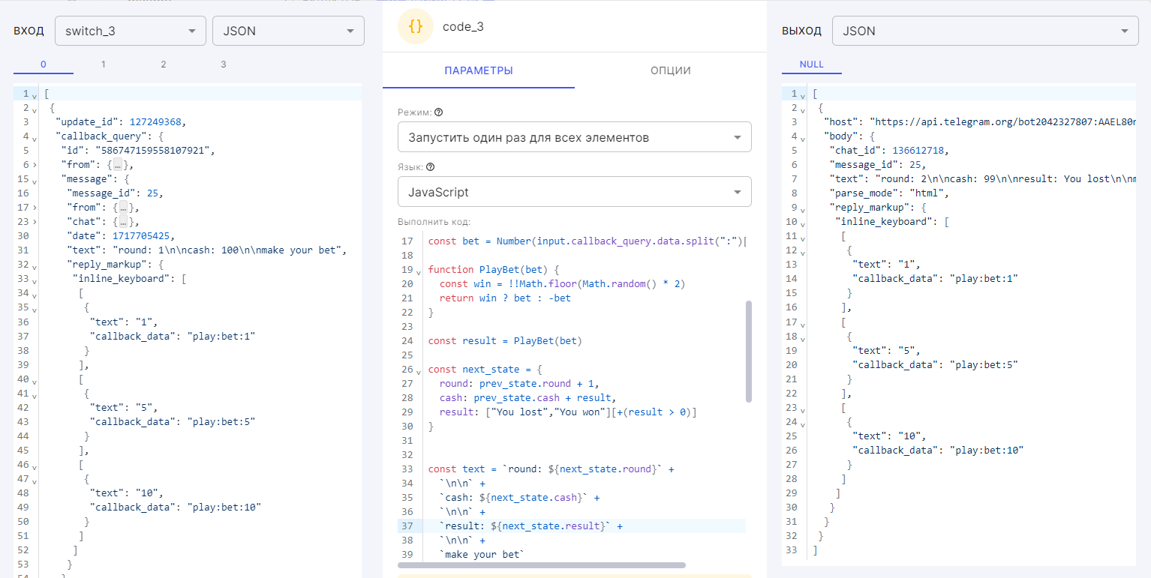This screenshot has width=1151, height=578.
Task: Switch to the ПАРАМЕТРЫ tab
Action: click(x=479, y=70)
